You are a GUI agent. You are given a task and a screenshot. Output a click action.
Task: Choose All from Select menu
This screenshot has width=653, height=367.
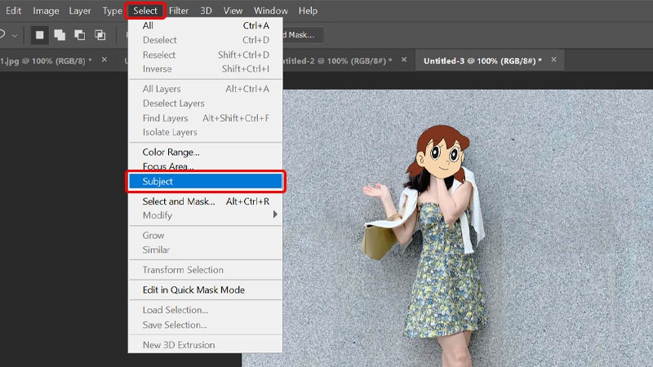[x=206, y=25]
